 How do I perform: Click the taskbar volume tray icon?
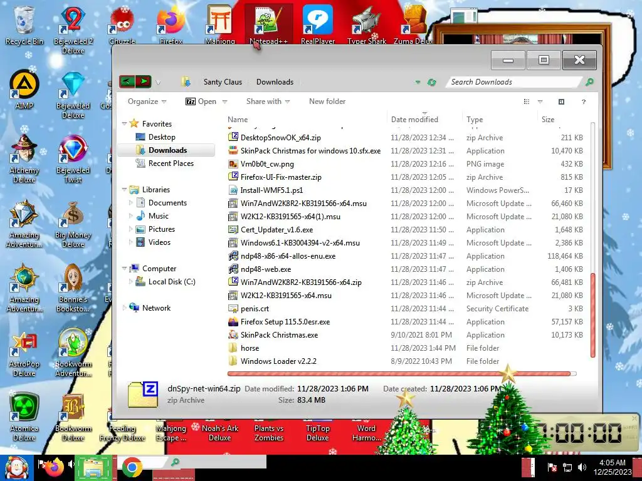[x=582, y=467]
